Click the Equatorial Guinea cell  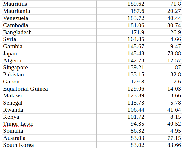49,89
